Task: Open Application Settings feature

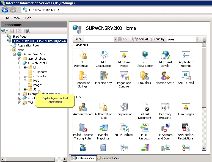Action: pos(186,59)
